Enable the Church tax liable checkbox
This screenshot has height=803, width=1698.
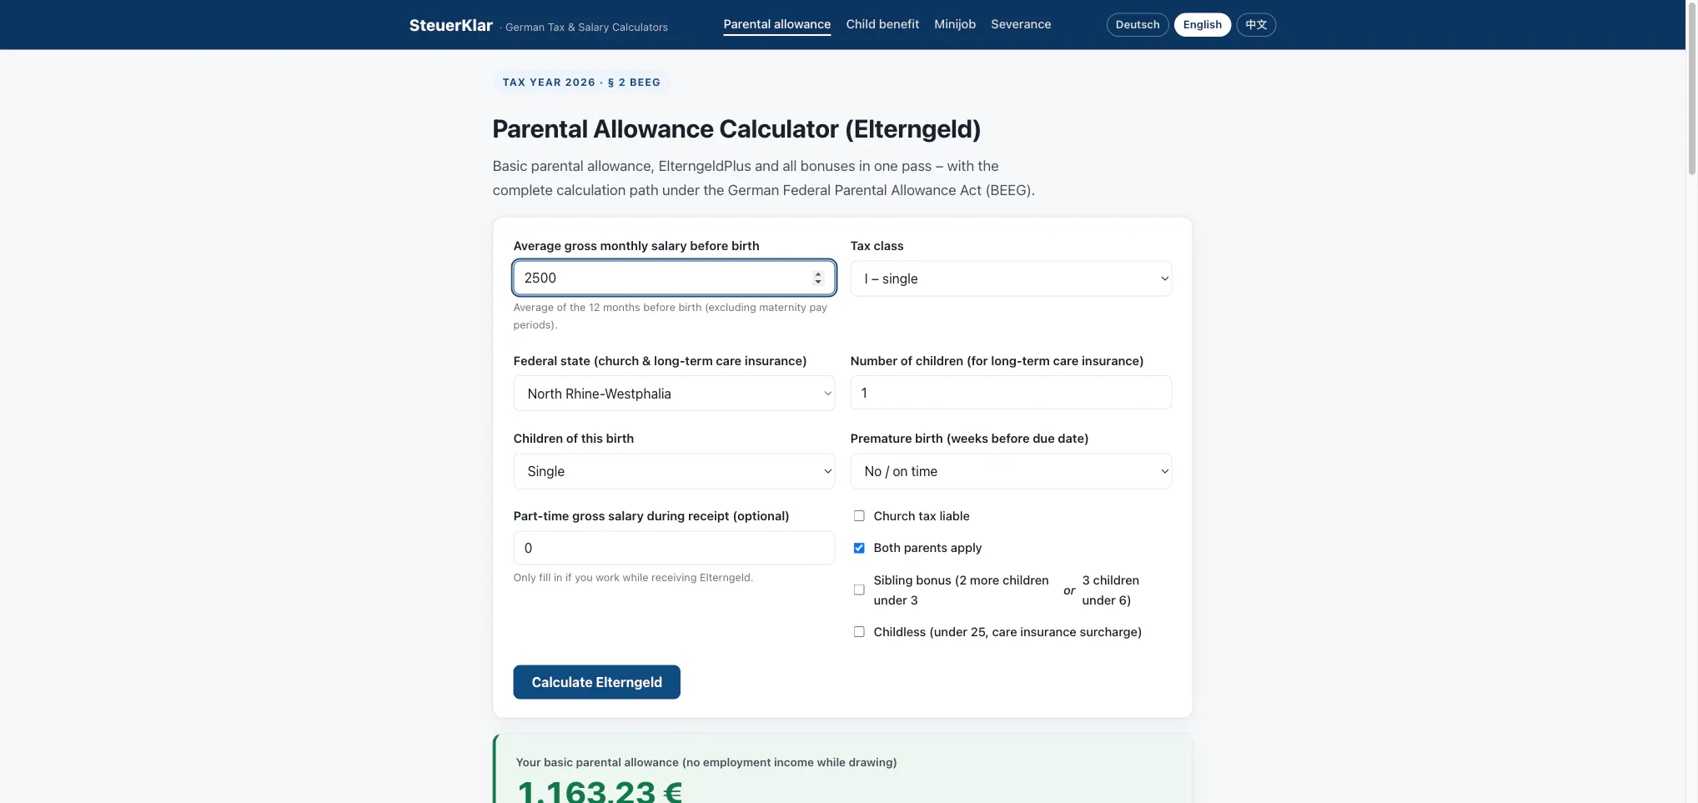859,516
